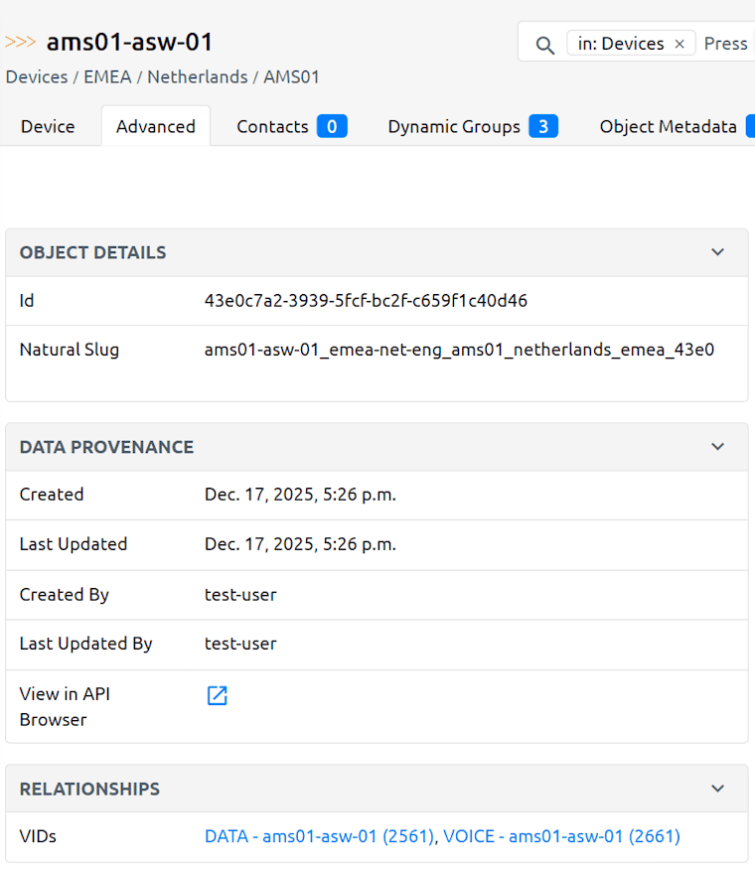
Task: Switch to the Device tab
Action: pyautogui.click(x=48, y=126)
